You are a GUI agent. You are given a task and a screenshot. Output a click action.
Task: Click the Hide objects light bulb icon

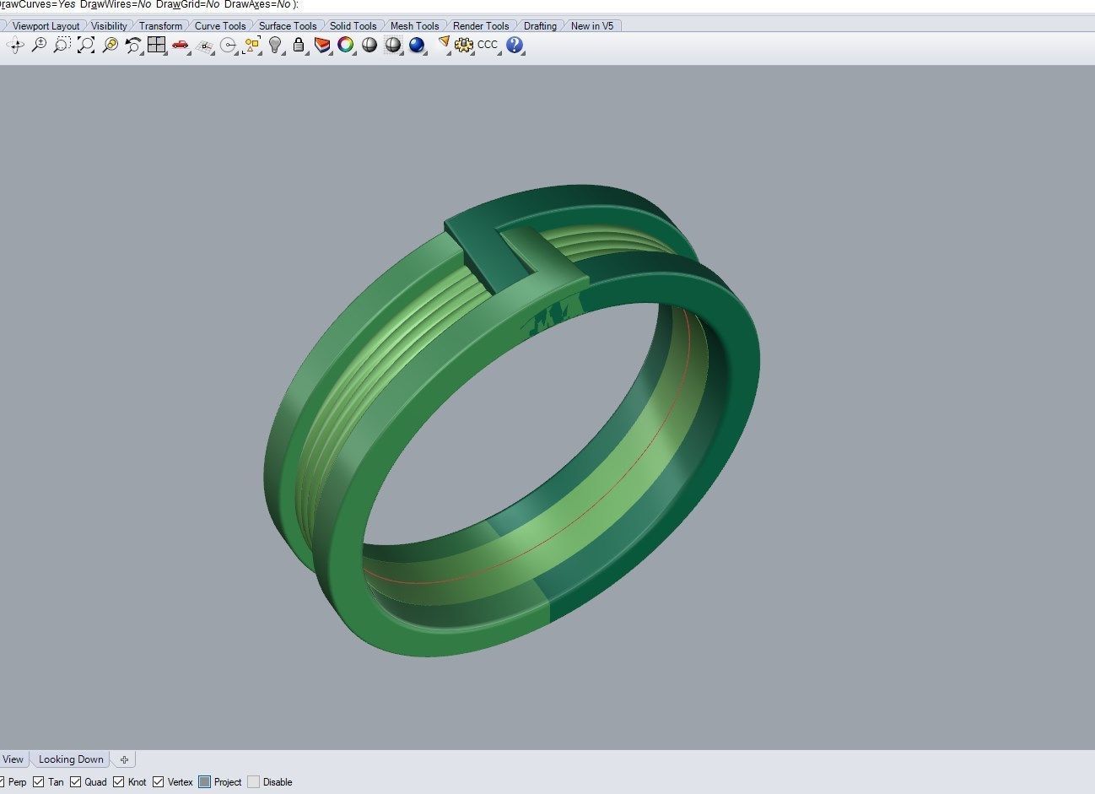point(275,46)
